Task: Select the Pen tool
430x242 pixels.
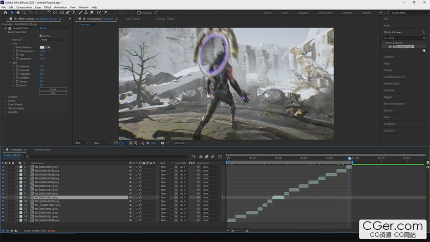Action: (x=68, y=13)
